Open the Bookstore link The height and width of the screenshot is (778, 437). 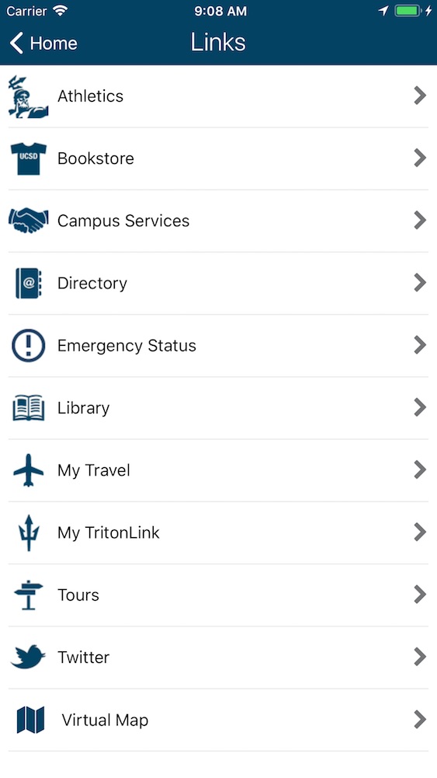pyautogui.click(x=219, y=159)
